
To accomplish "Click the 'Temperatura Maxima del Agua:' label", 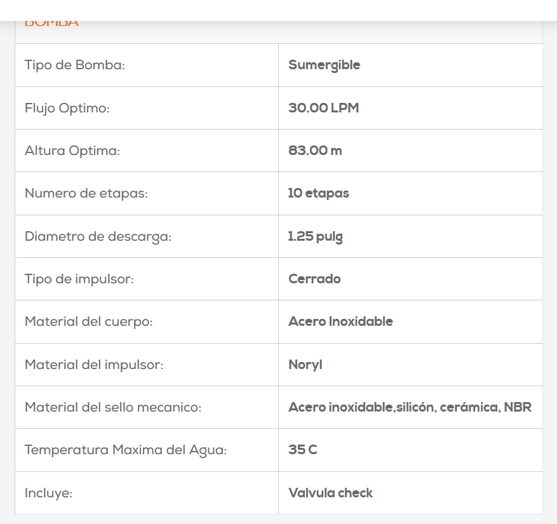I will tap(125, 450).
